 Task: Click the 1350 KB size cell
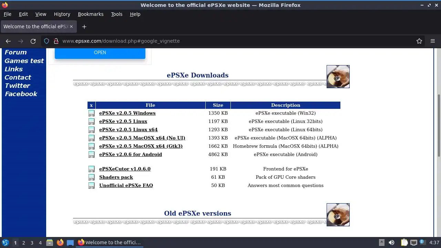click(x=218, y=113)
